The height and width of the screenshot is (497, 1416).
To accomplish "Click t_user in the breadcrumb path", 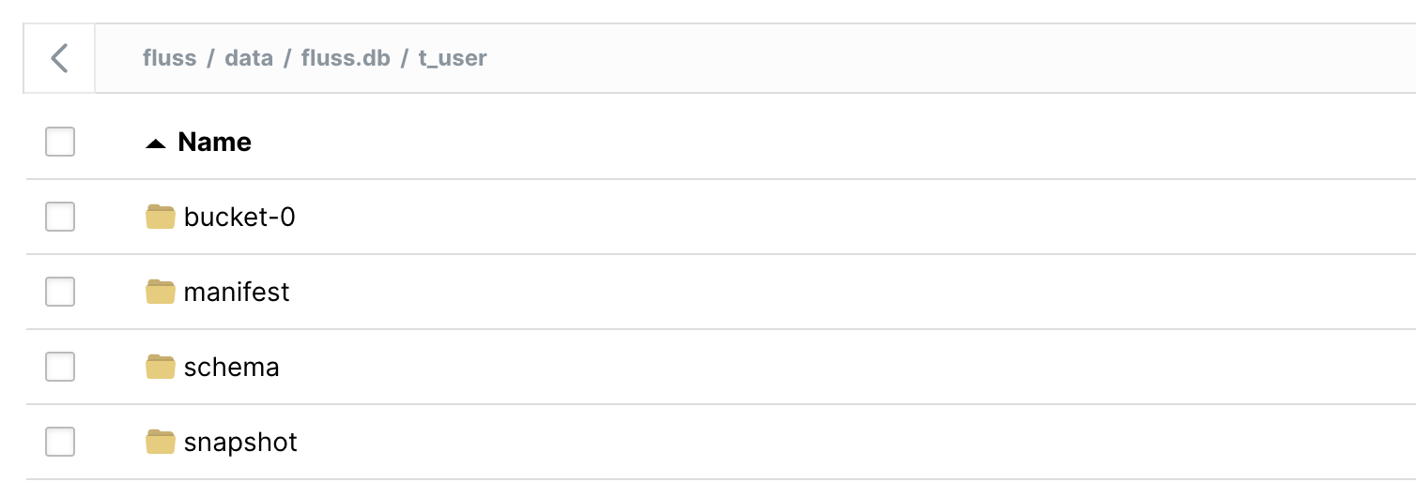I will [x=453, y=58].
